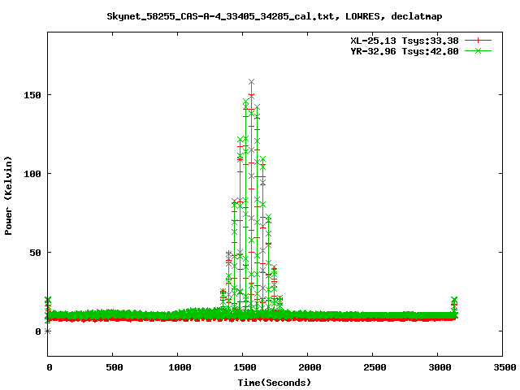Click the 150 y-axis tick label
The image size is (520, 390).
tap(32, 95)
